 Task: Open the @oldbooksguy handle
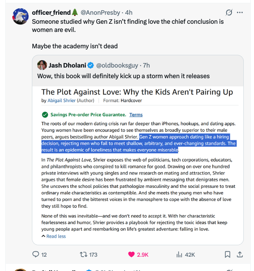(x=117, y=65)
